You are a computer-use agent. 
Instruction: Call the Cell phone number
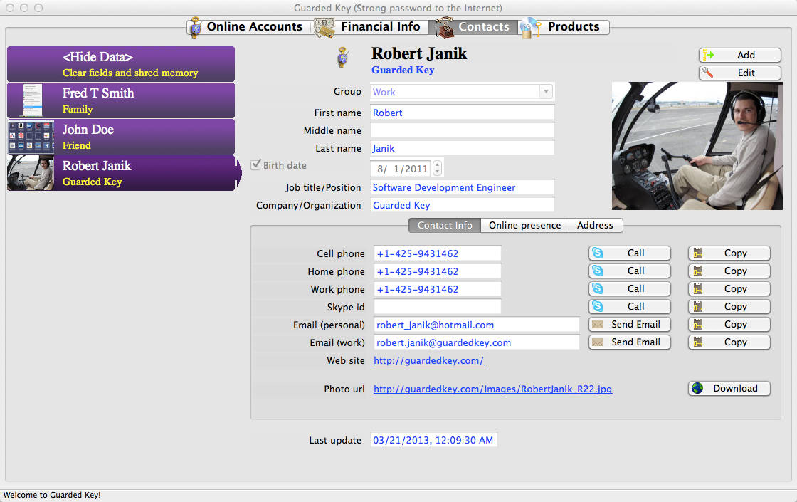tap(630, 253)
